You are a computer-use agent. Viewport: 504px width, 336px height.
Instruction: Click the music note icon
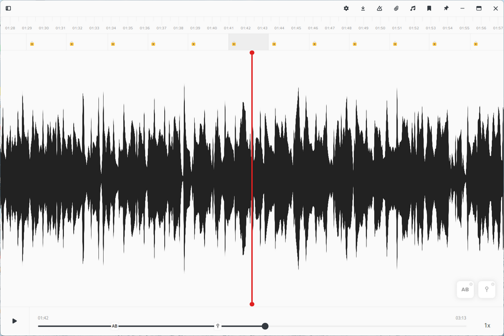click(413, 8)
